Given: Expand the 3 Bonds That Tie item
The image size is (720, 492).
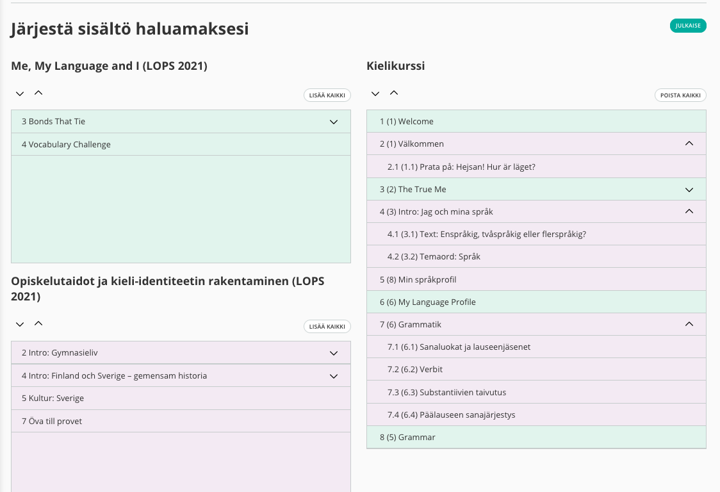Looking at the screenshot, I should pos(333,122).
